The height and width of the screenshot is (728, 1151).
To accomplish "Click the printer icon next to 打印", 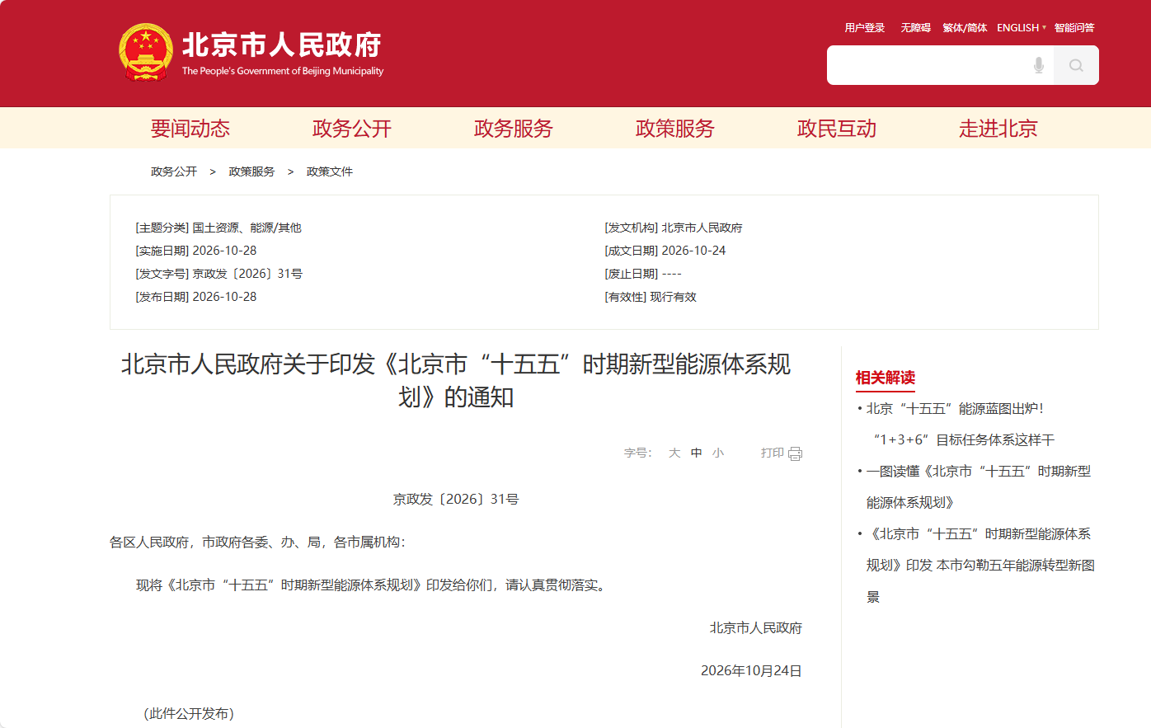I will click(795, 453).
